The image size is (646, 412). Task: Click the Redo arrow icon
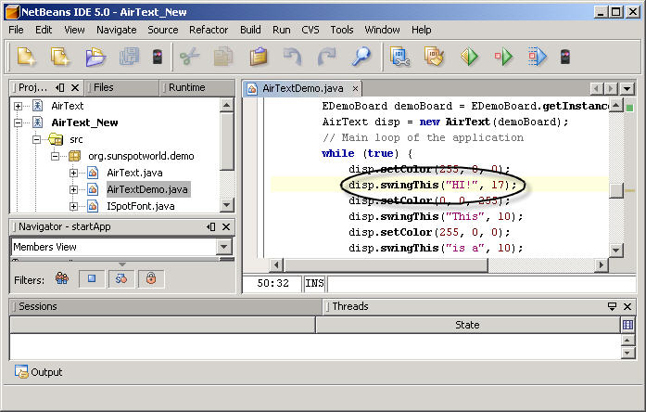point(327,57)
